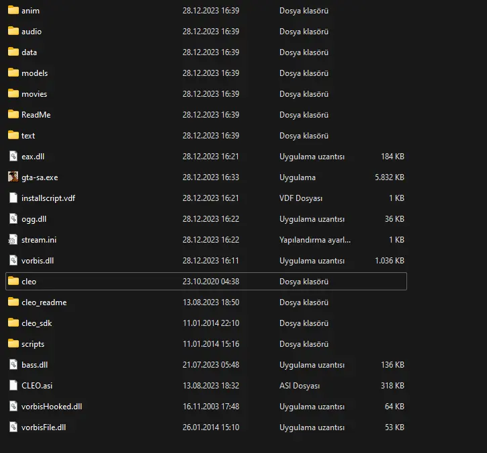Click the 5.832 KB size value
Viewport: 487px width, 453px height.
tap(390, 177)
